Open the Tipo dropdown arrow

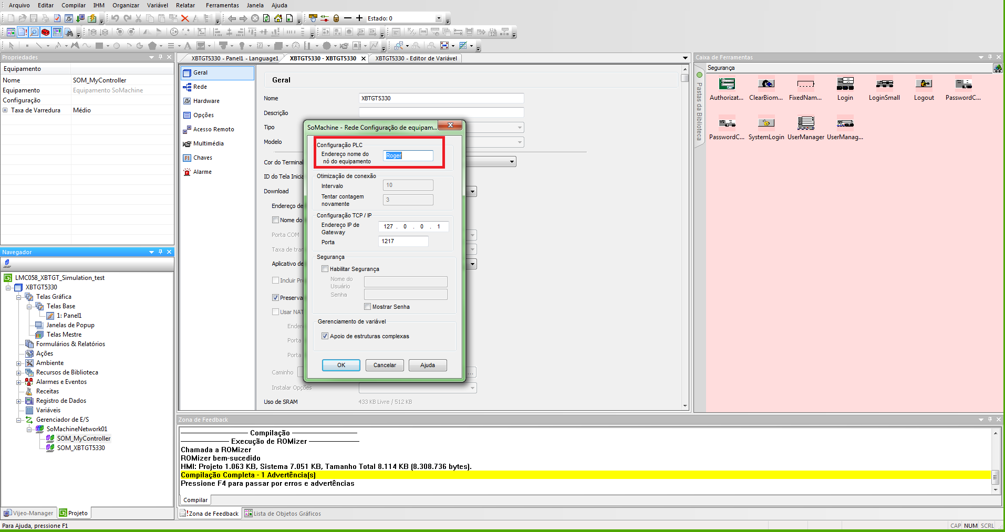pos(520,128)
